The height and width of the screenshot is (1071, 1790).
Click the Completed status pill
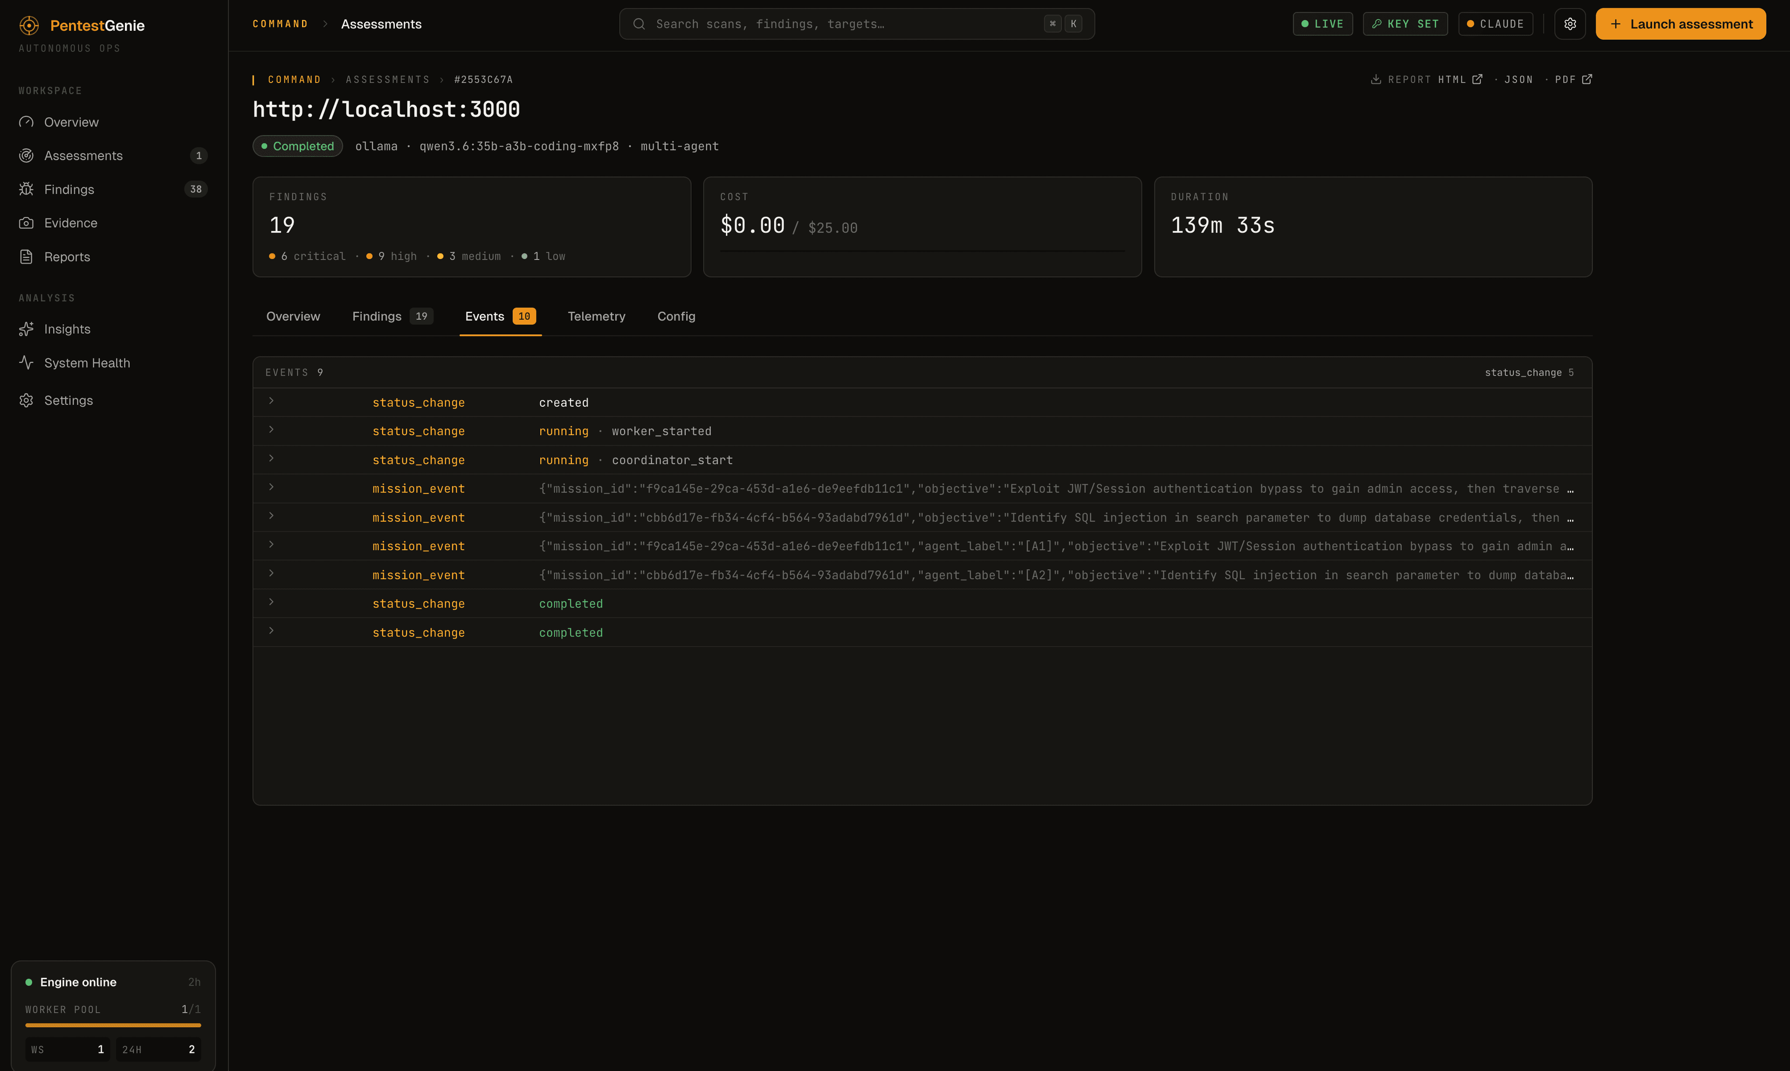pos(297,146)
